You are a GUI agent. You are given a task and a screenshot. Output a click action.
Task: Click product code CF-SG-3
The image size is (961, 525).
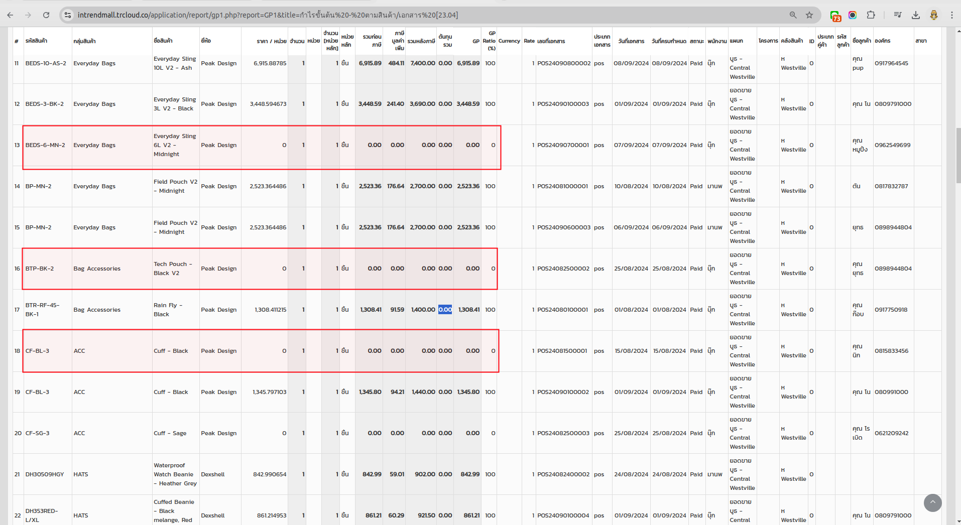pos(38,433)
